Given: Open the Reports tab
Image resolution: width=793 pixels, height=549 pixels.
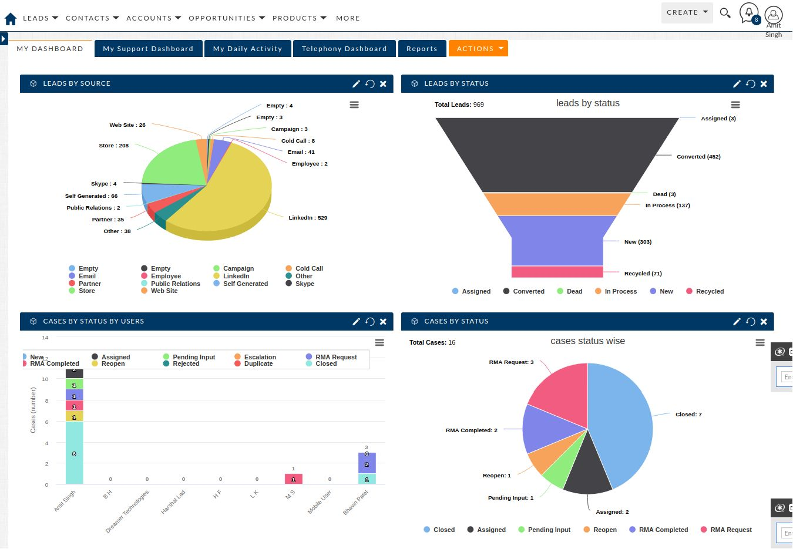Looking at the screenshot, I should click(x=422, y=49).
